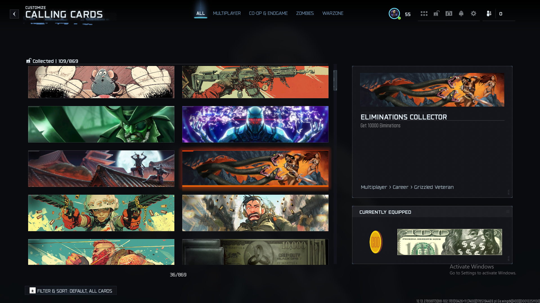Click the R key icon
Image resolution: width=540 pixels, height=303 pixels.
click(x=33, y=291)
